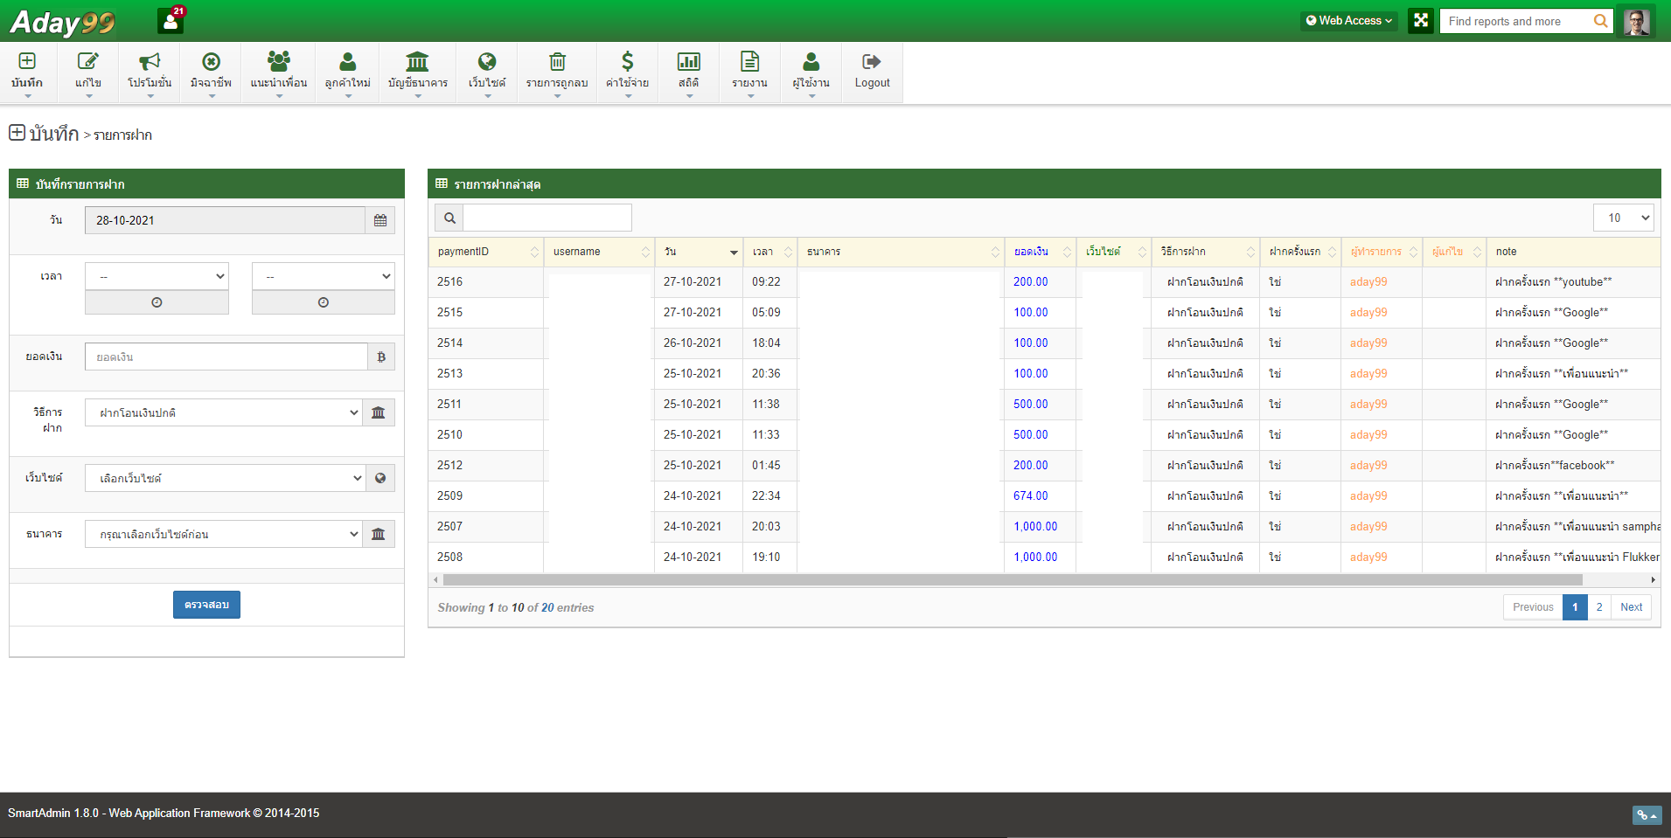Click the table search input field
Viewport: 1671px width, 838px height.
[x=547, y=218]
